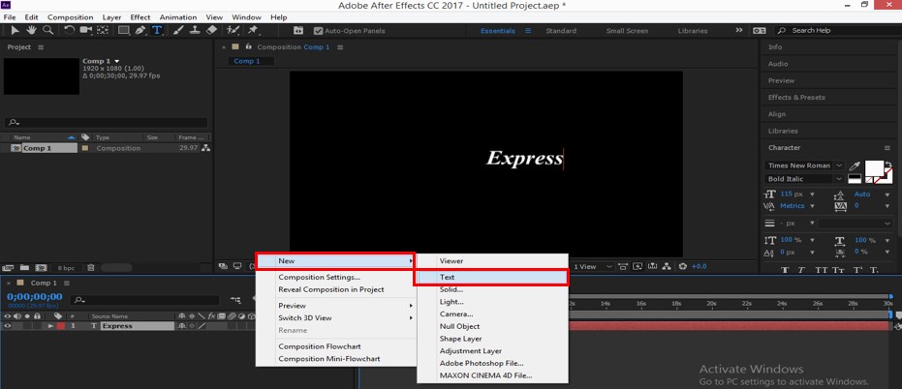Select the Horizontal Type tool
Image resolution: width=902 pixels, height=389 pixels.
coord(157,30)
